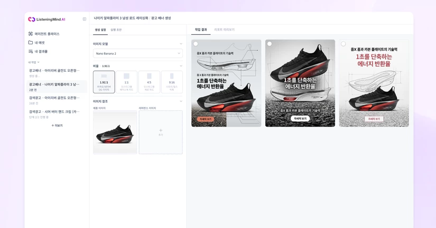Open 에이전트 플레이스 in the sidebar
This screenshot has height=228, width=436.
point(44,34)
